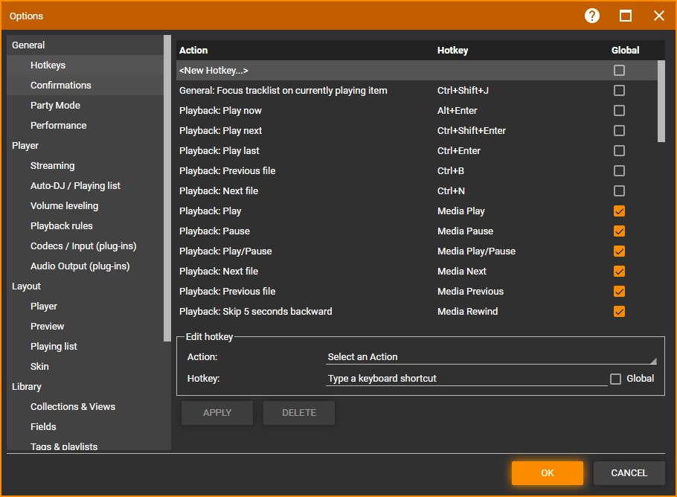Collapse the General section in sidebar

pyautogui.click(x=28, y=45)
